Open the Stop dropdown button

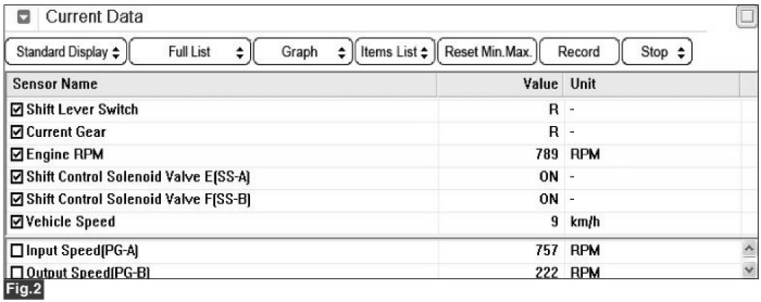[x=657, y=52]
